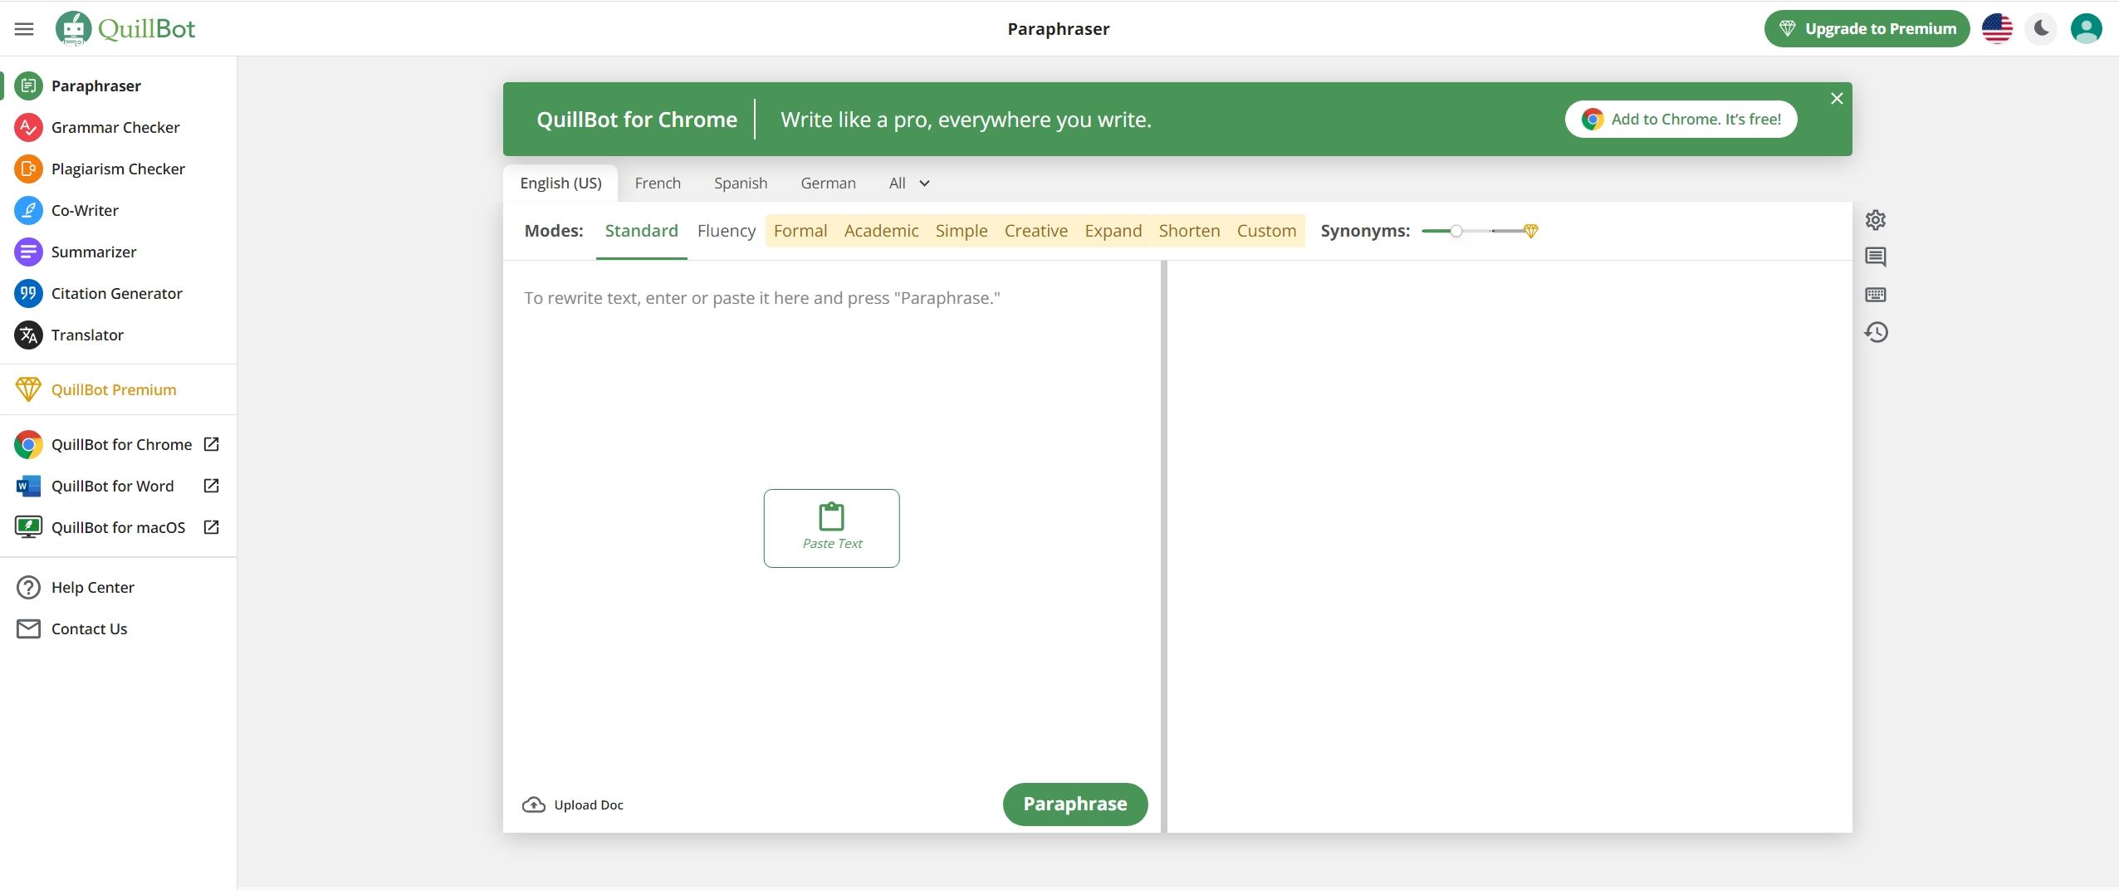This screenshot has width=2119, height=890.
Task: Open Translator tool
Action: click(118, 335)
